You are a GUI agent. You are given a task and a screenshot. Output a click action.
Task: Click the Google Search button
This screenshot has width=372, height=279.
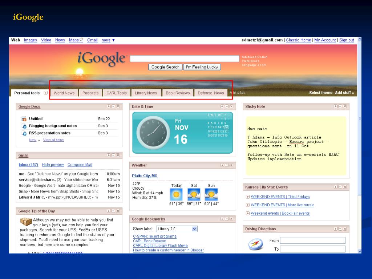(x=165, y=67)
